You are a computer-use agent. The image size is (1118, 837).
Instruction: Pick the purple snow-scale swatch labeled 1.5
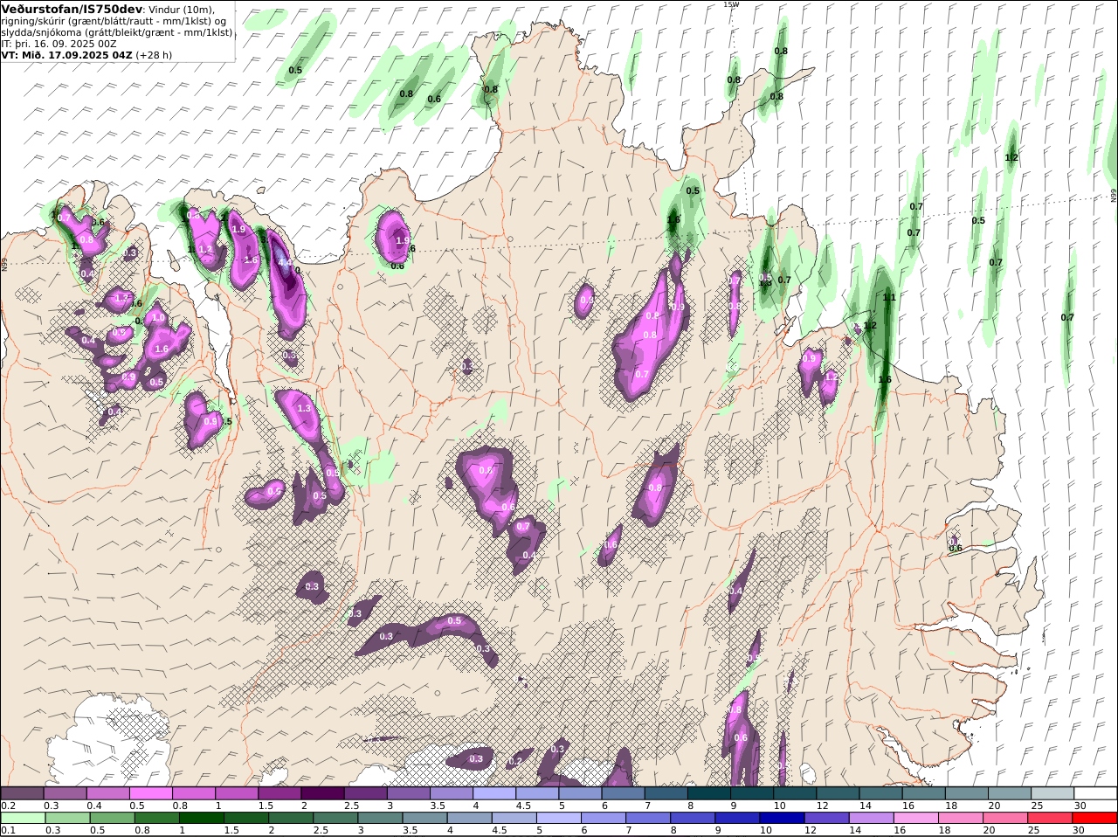coord(279,792)
